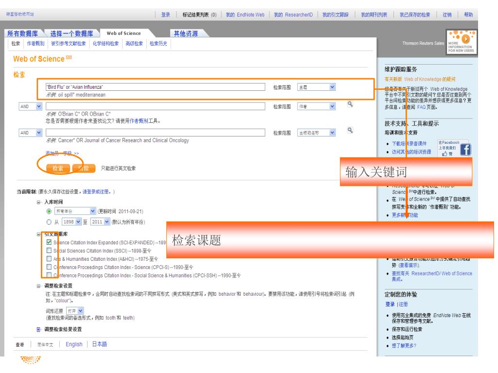Screen dimensions: 498x373
Task: Open 查找有关 ResearcherID/Web of Science 集成 link
Action: (432, 276)
